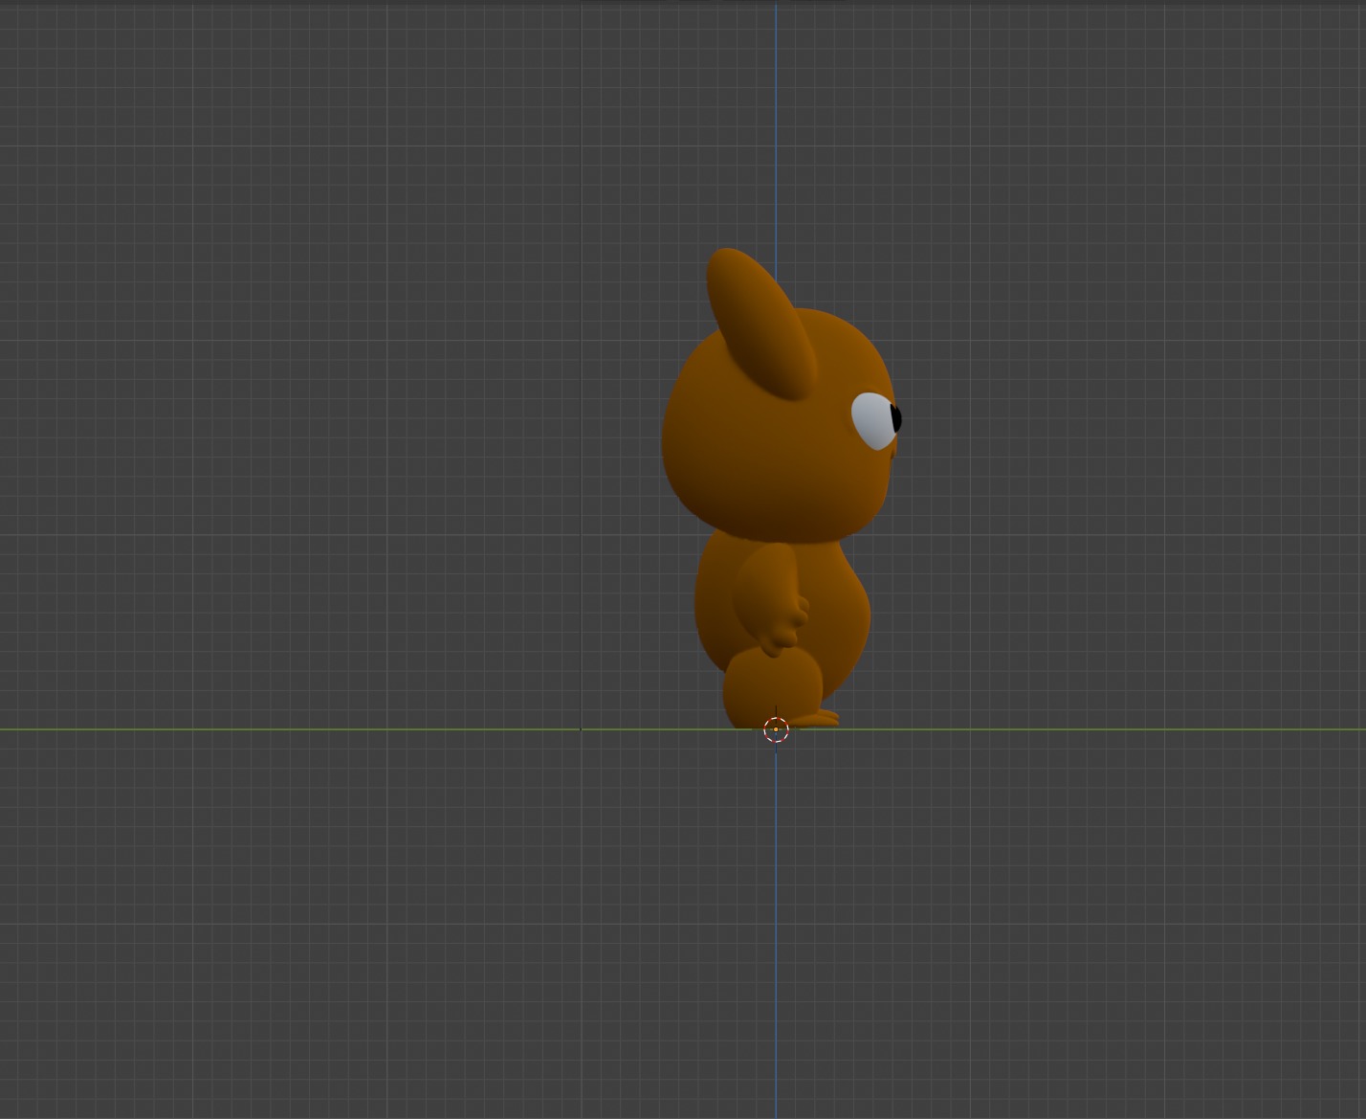Click the black pupil on the eye
Viewport: 1366px width, 1119px height.
(x=896, y=418)
